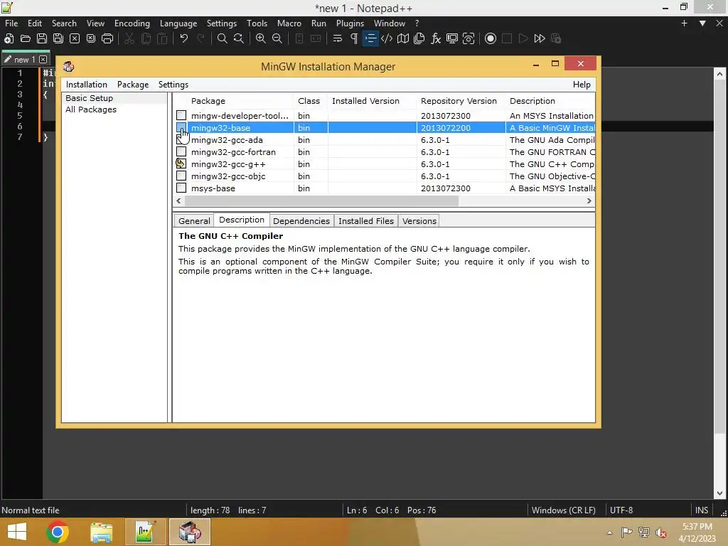Close the new 1 tab in Notepad++
The image size is (728, 546).
43,59
